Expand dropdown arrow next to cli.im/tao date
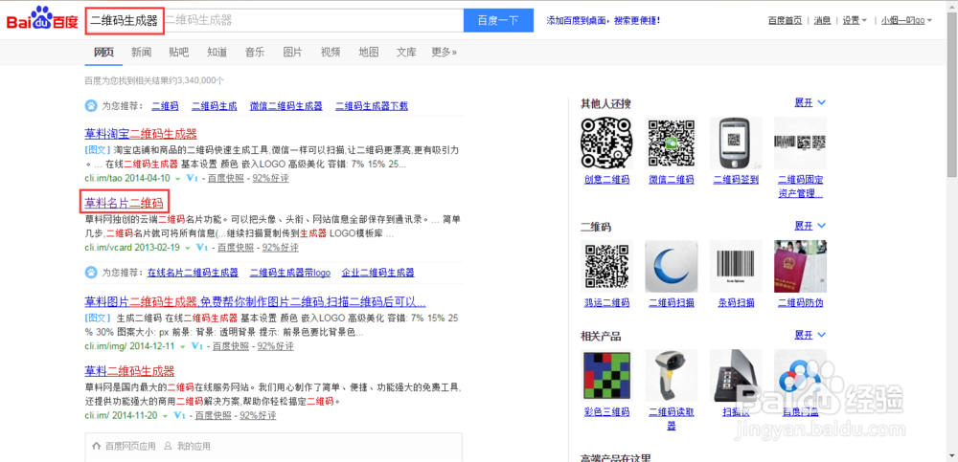This screenshot has width=958, height=462. 178,180
